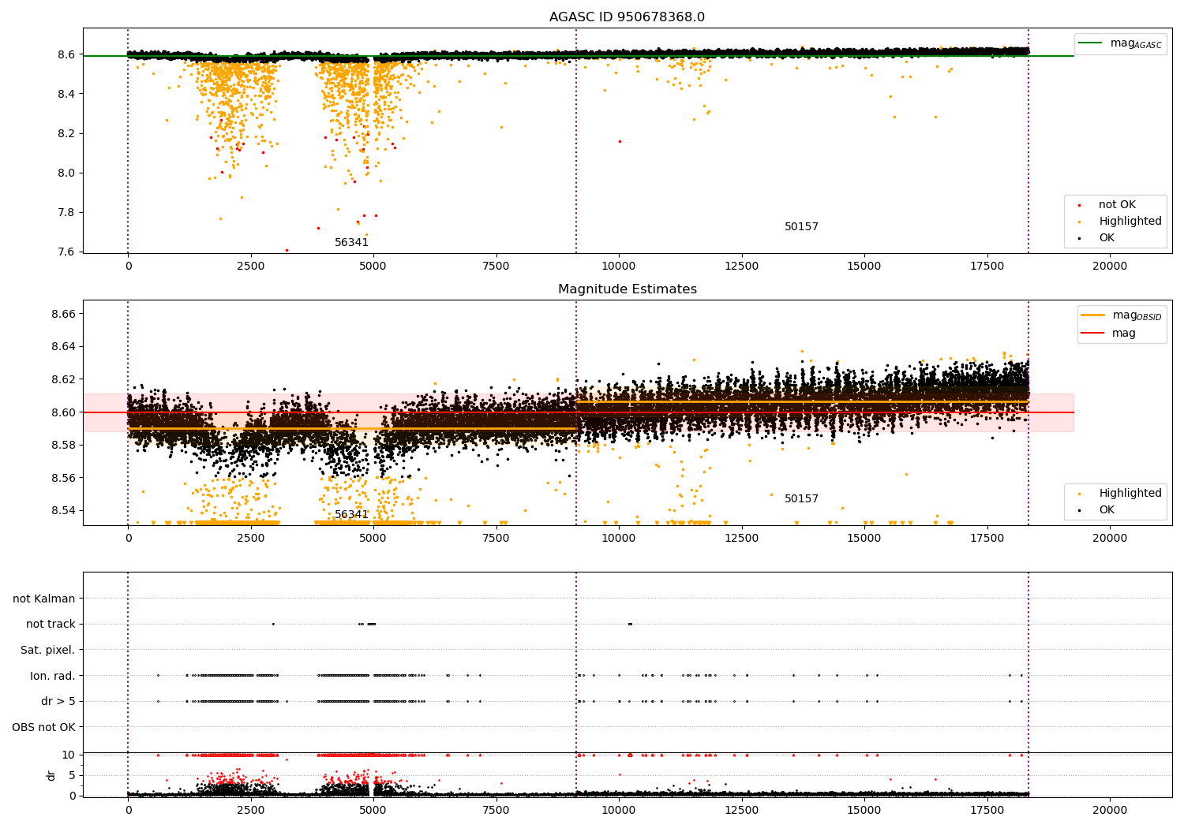Image resolution: width=1184 pixels, height=828 pixels.
Task: Click the '5000' x-axis tick of Magnitude Estimates plot
Action: pos(373,539)
